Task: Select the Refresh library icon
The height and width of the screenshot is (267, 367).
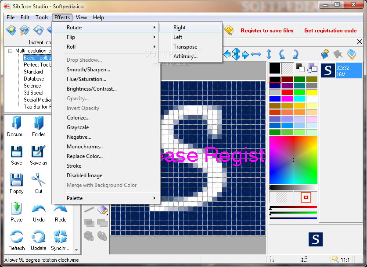Action: [x=16, y=237]
